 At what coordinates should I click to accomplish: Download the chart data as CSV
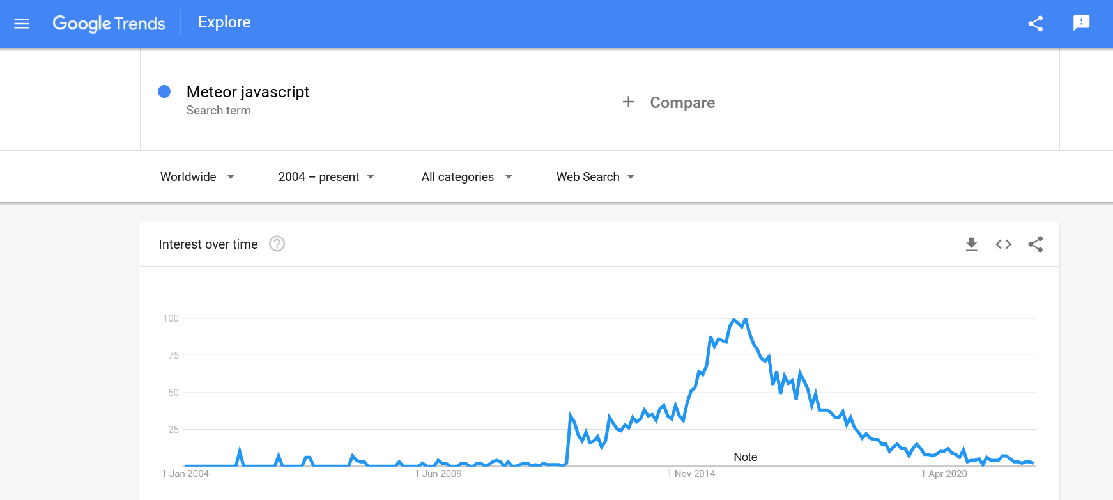[971, 244]
